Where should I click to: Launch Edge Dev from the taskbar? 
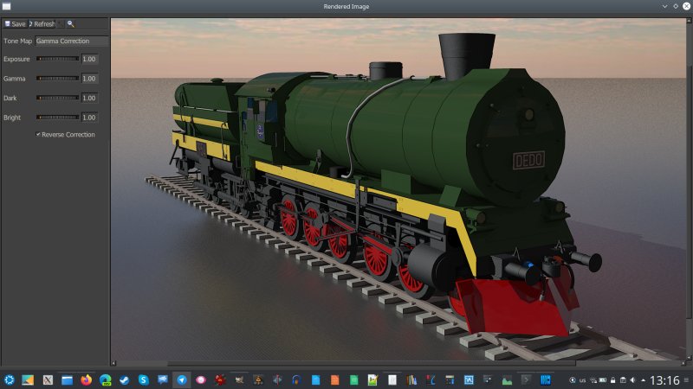[105, 379]
